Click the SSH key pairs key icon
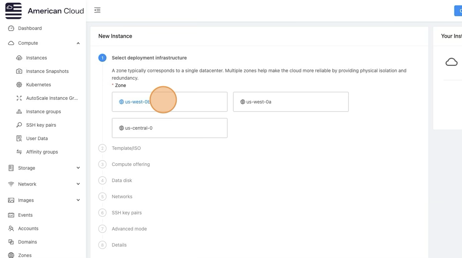462x258 pixels. 19,125
